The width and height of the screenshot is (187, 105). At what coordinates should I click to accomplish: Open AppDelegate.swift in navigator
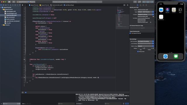point(11,11)
